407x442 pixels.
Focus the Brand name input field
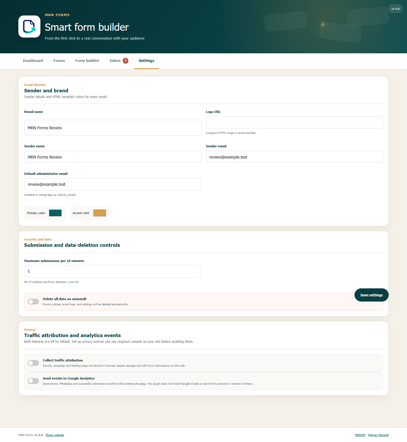(x=113, y=128)
